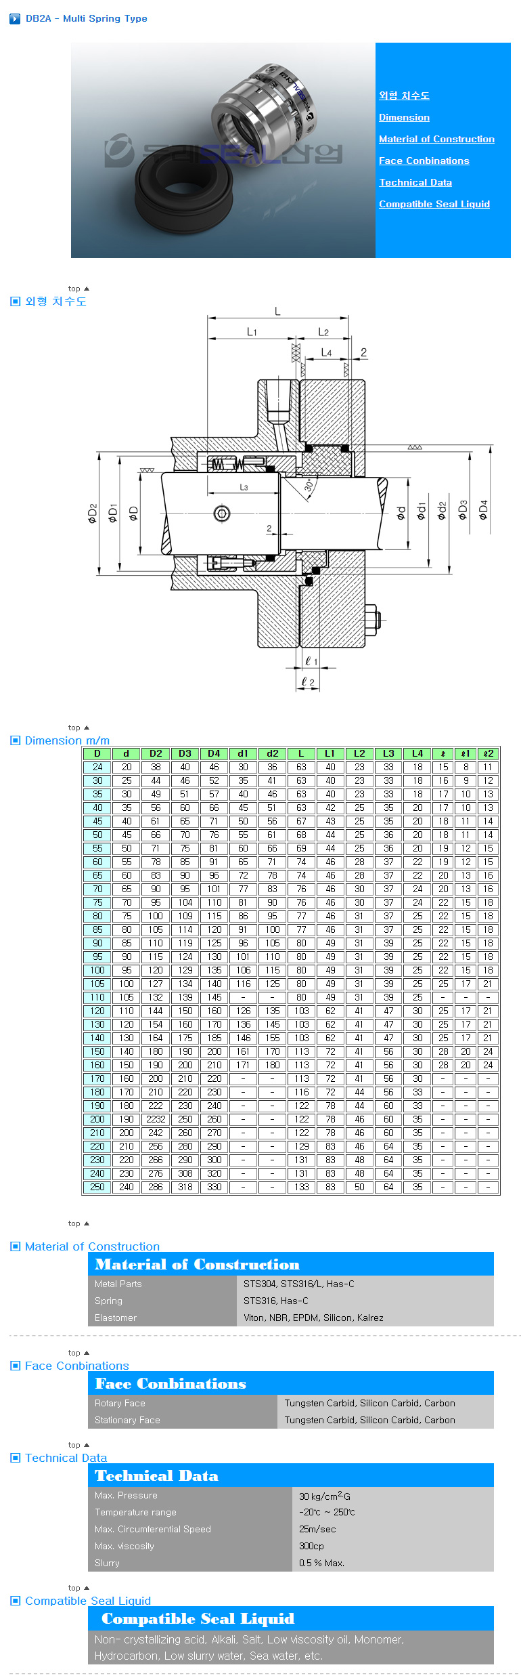Click the D value 250 row cell

point(97,1187)
